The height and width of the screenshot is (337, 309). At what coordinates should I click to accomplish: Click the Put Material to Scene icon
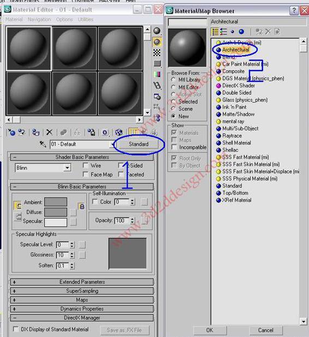point(21,132)
